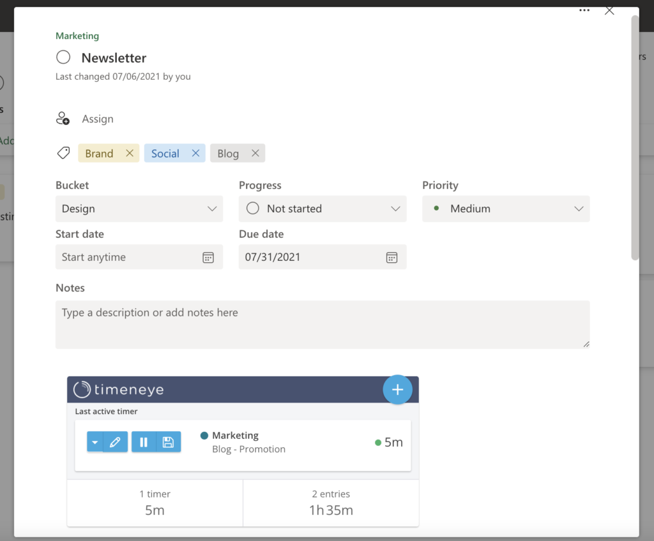654x541 pixels.
Task: Select the tag icon beside the labels
Action: [63, 152]
